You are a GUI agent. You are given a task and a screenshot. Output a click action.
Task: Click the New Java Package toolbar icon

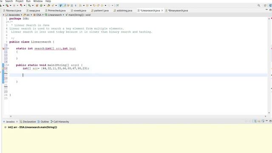click(37, 6)
